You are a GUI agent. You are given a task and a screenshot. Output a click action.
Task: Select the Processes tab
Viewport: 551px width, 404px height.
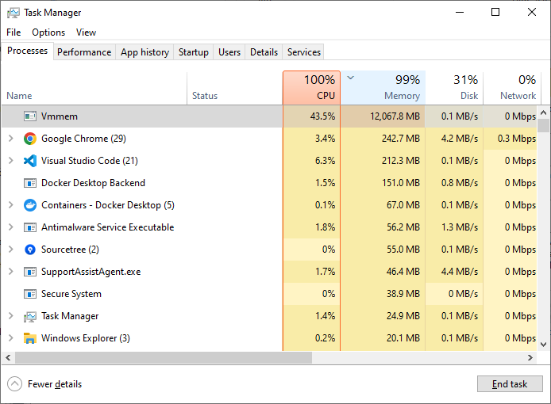coord(28,51)
